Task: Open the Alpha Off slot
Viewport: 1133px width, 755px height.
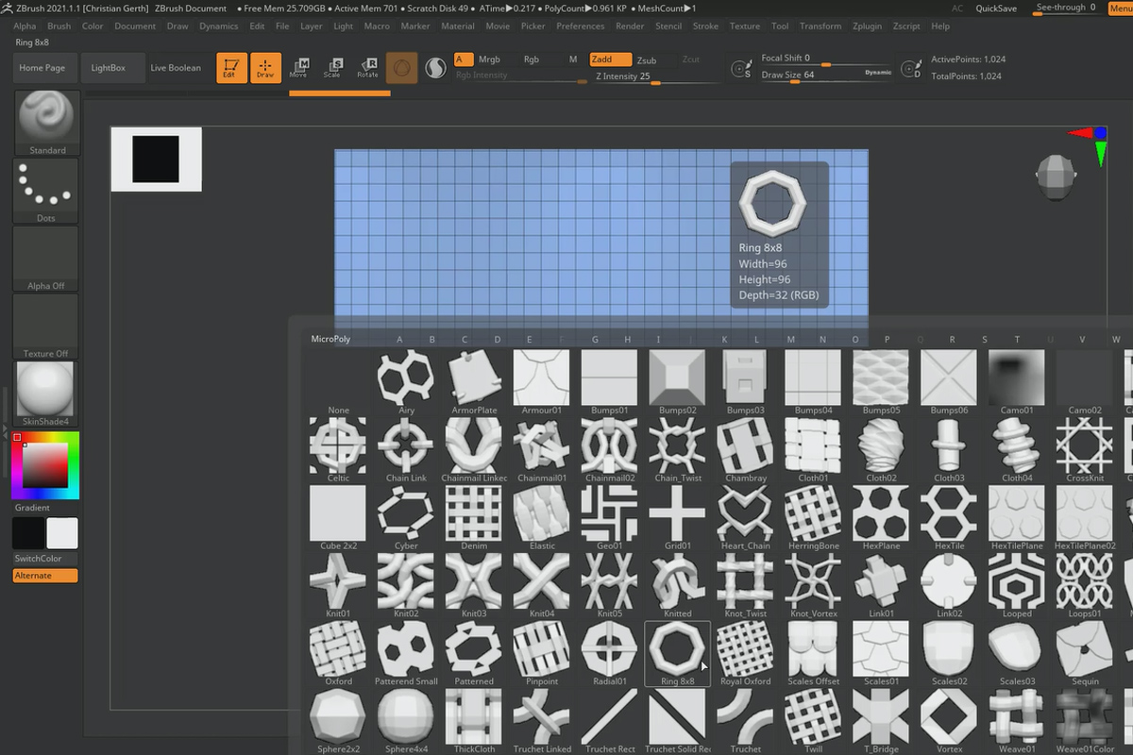Action: click(x=46, y=259)
